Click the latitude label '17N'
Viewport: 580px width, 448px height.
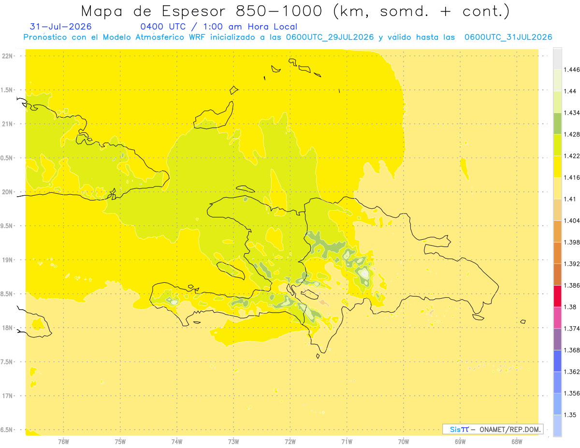click(x=8, y=396)
